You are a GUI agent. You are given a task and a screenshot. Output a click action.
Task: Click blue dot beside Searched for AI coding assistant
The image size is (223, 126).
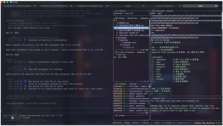coord(25,89)
